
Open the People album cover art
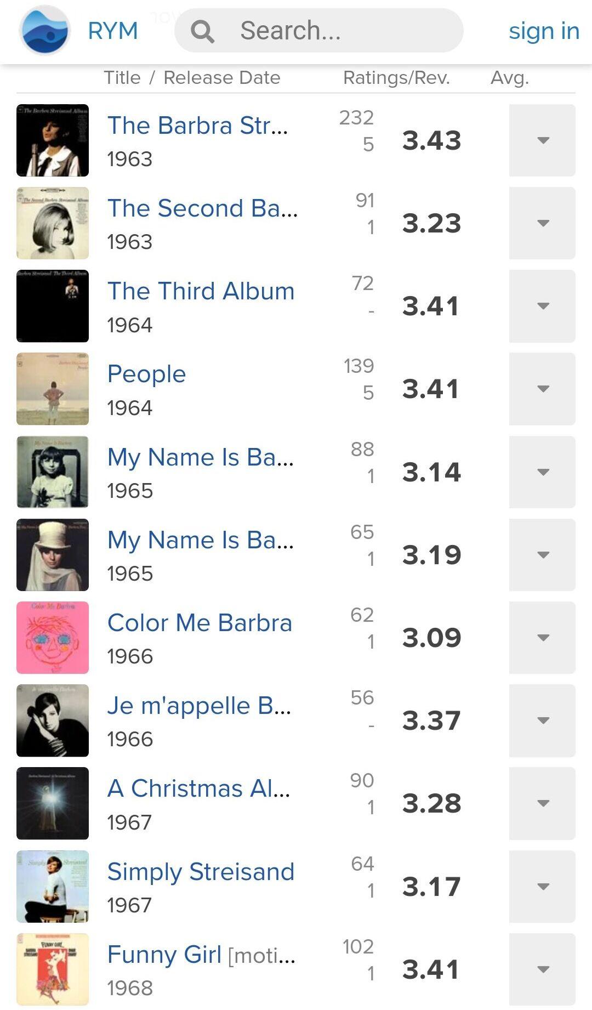53,389
